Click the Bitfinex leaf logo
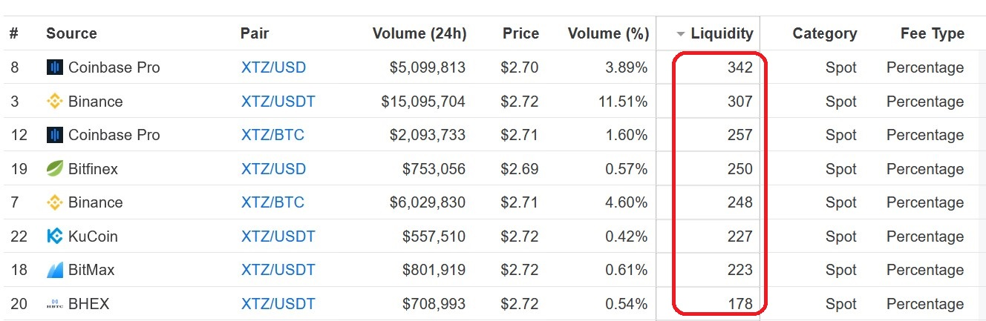This screenshot has width=986, height=321. (x=54, y=169)
